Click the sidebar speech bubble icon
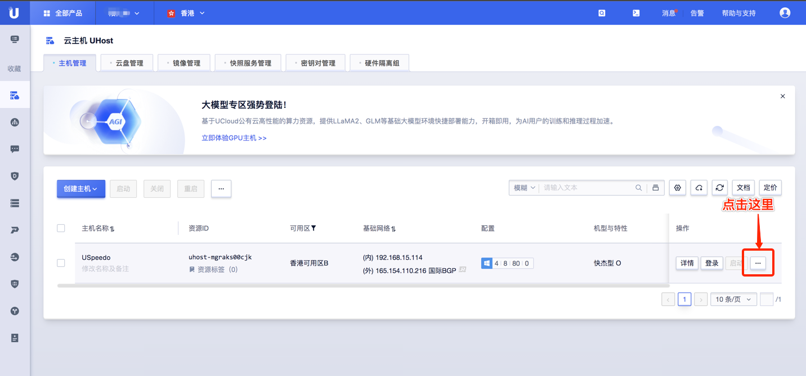This screenshot has height=376, width=806. [15, 149]
